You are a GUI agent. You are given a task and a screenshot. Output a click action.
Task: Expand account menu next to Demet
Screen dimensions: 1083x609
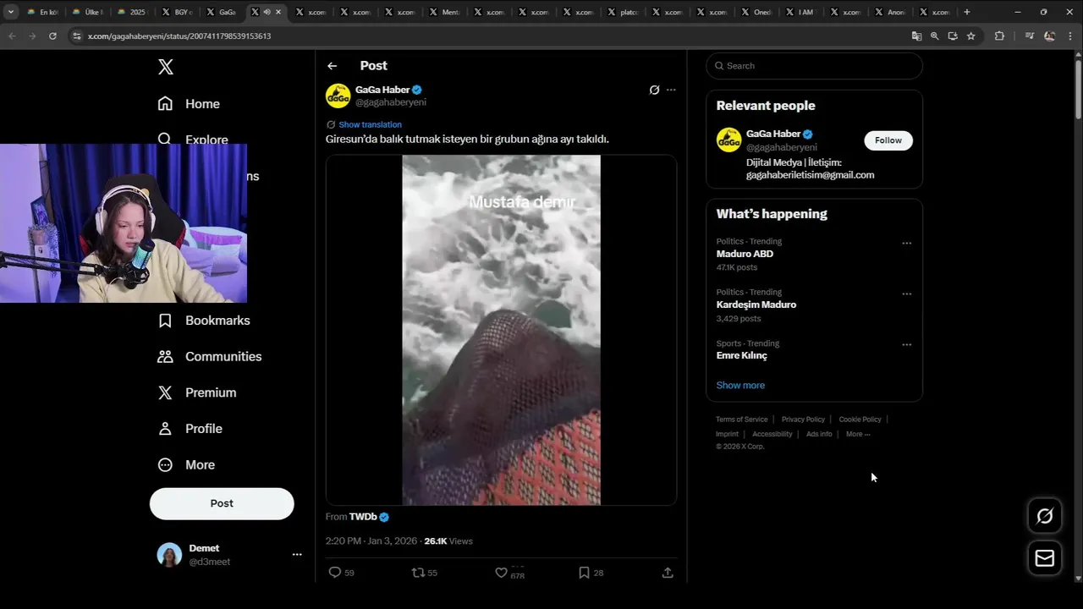297,555
